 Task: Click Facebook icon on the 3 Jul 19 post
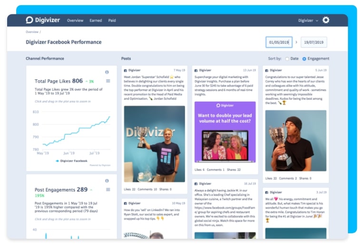pyautogui.click(x=267, y=192)
